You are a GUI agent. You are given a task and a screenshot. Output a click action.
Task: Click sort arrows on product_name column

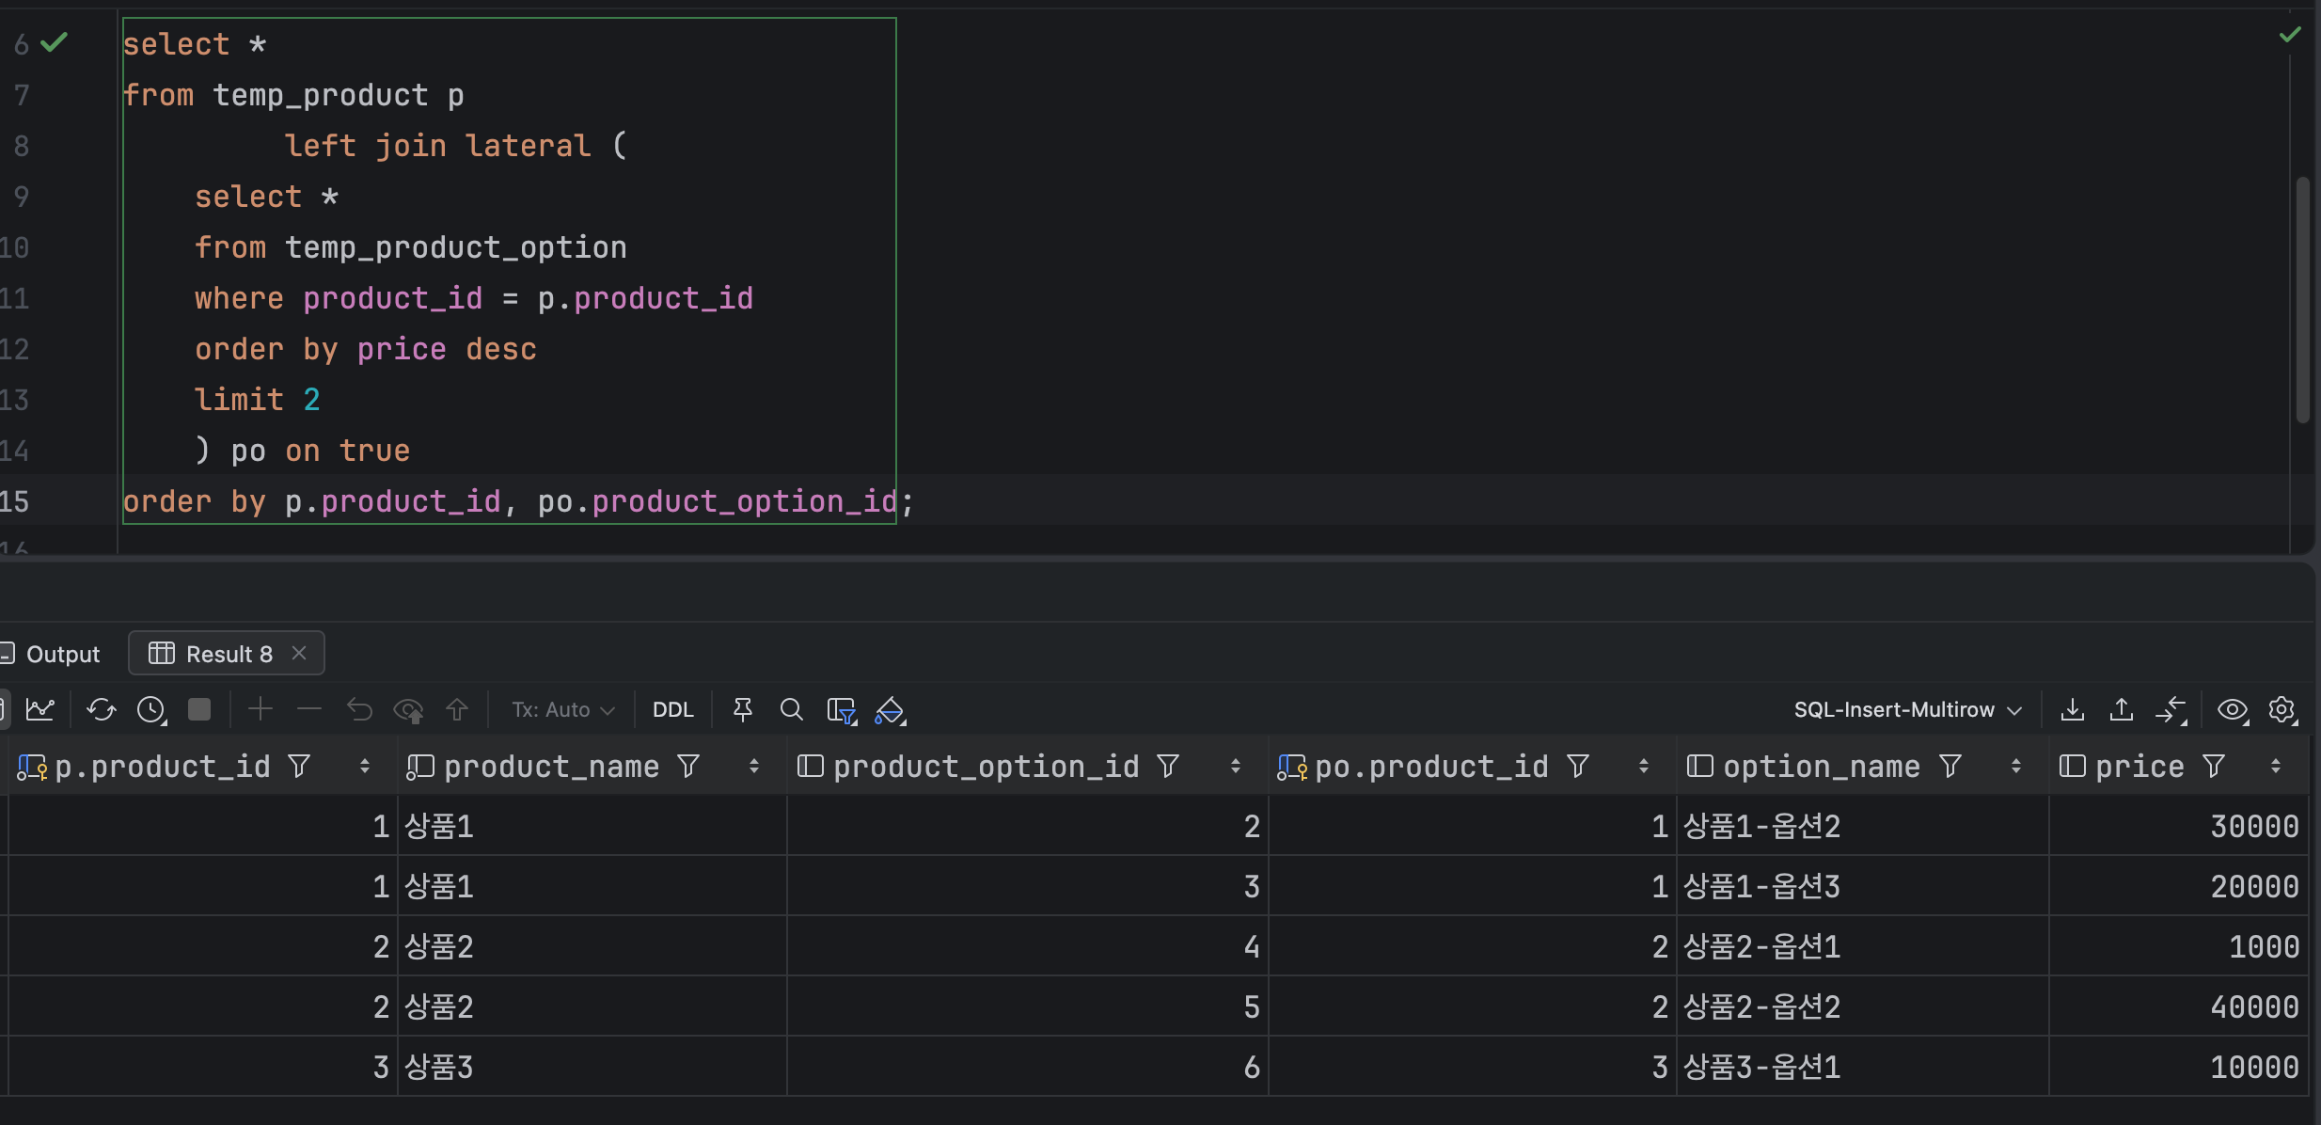point(753,767)
